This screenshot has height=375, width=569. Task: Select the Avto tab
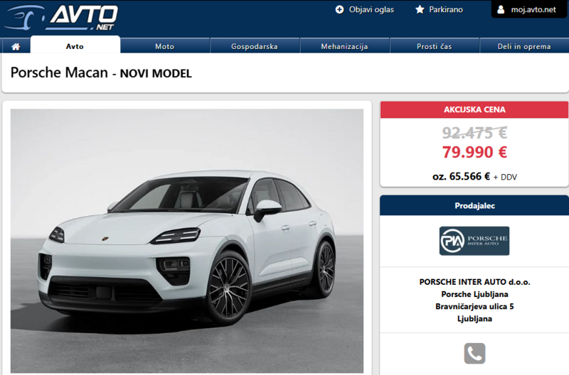pos(75,46)
